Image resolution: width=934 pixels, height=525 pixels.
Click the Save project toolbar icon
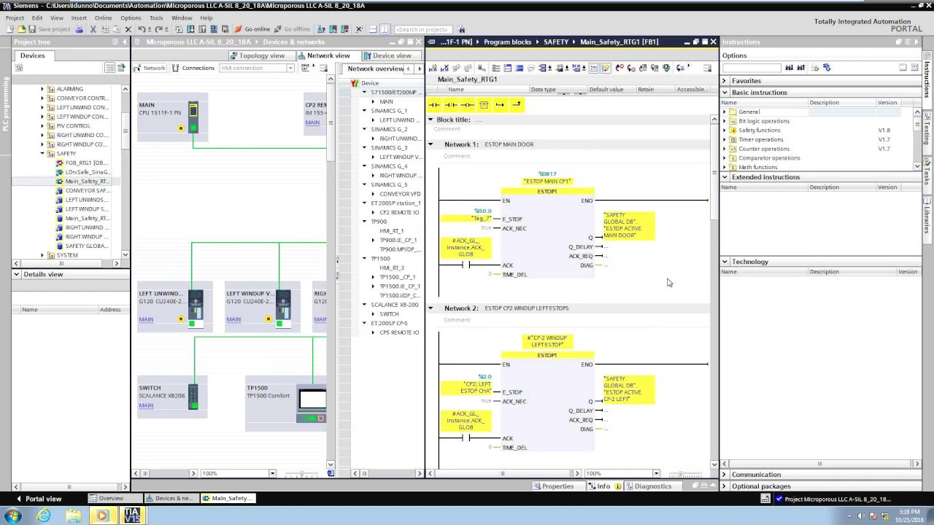pyautogui.click(x=32, y=29)
